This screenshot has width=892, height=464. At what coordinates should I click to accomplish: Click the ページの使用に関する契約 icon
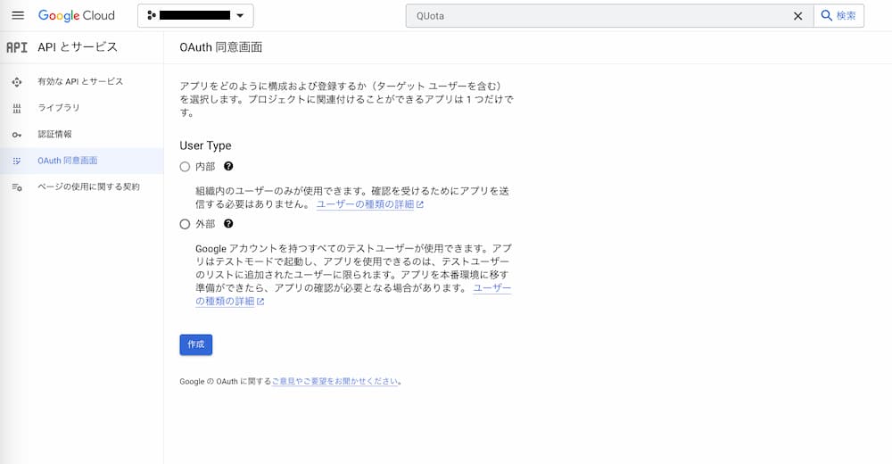[x=17, y=186]
